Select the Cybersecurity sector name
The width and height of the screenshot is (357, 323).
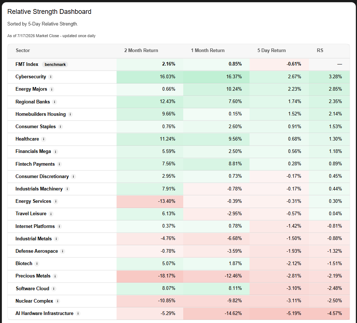coord(31,77)
